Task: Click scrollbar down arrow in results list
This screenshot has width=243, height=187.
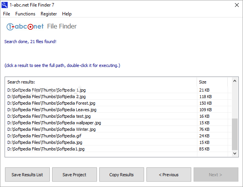Action: [235, 154]
